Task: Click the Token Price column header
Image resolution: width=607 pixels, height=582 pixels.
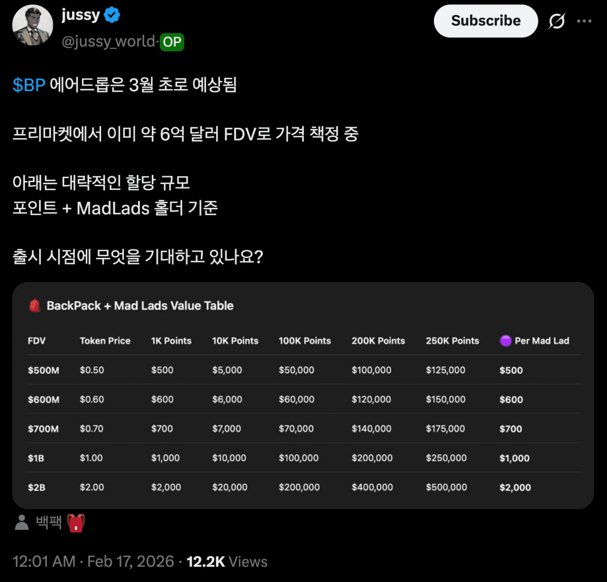Action: coord(105,340)
